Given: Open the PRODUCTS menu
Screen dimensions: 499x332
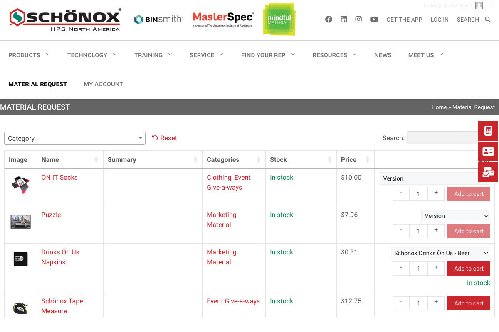Looking at the screenshot, I should click(x=29, y=55).
